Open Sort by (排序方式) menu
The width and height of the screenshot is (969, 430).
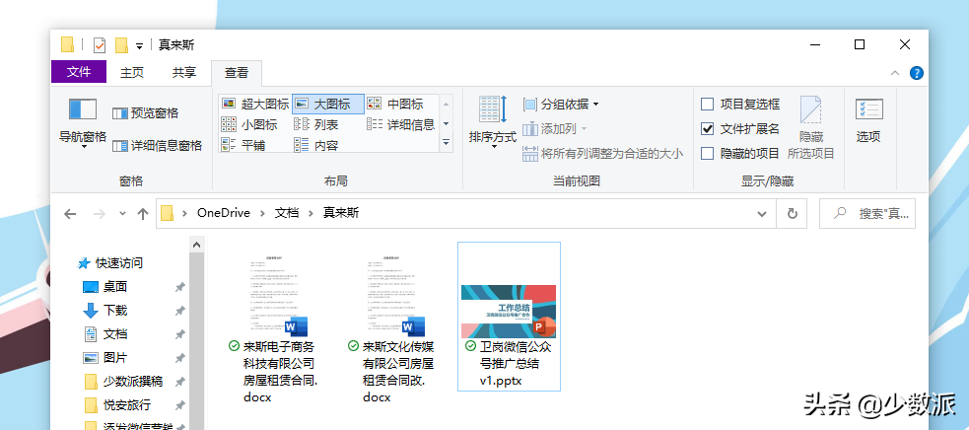(x=493, y=122)
